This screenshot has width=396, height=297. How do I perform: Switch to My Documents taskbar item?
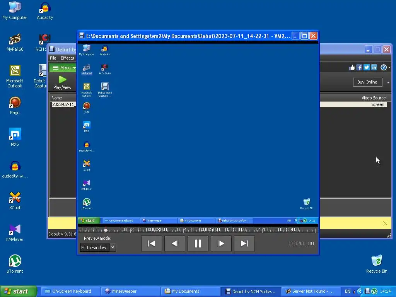pos(190,292)
